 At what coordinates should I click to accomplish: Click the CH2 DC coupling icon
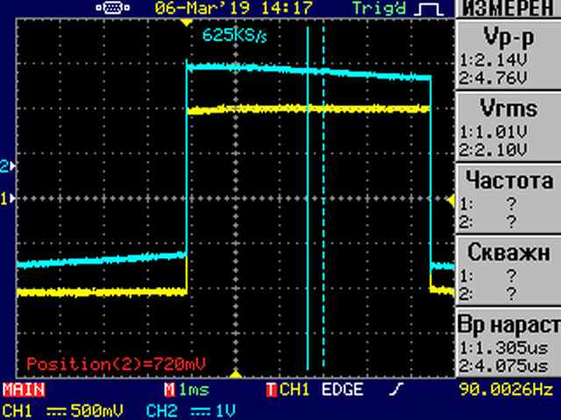point(201,411)
